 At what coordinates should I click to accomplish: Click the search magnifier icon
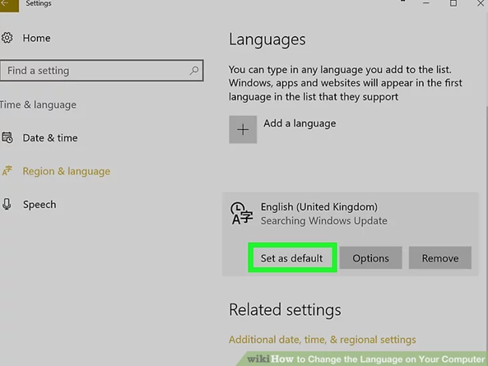point(194,71)
